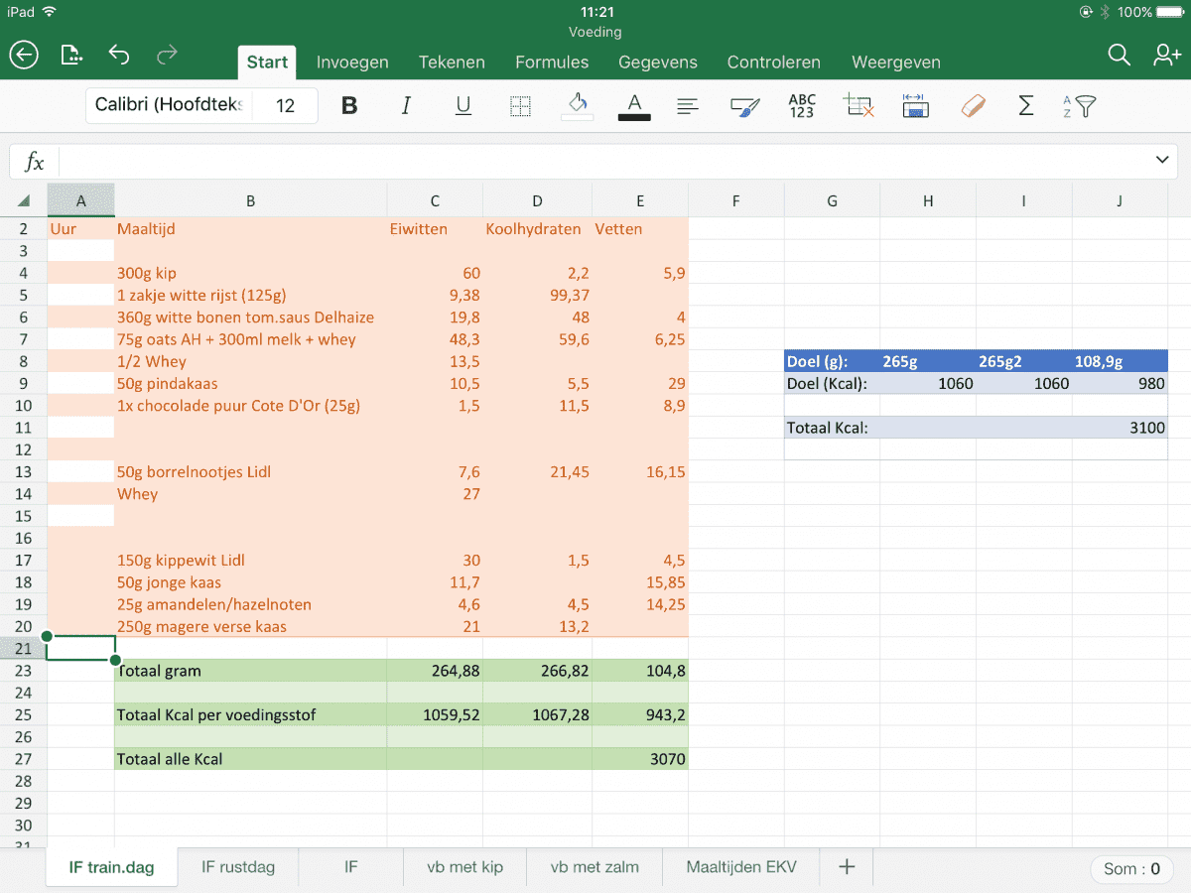This screenshot has width=1191, height=893.
Task: Clear cell contents with eraser icon
Action: pyautogui.click(x=973, y=106)
